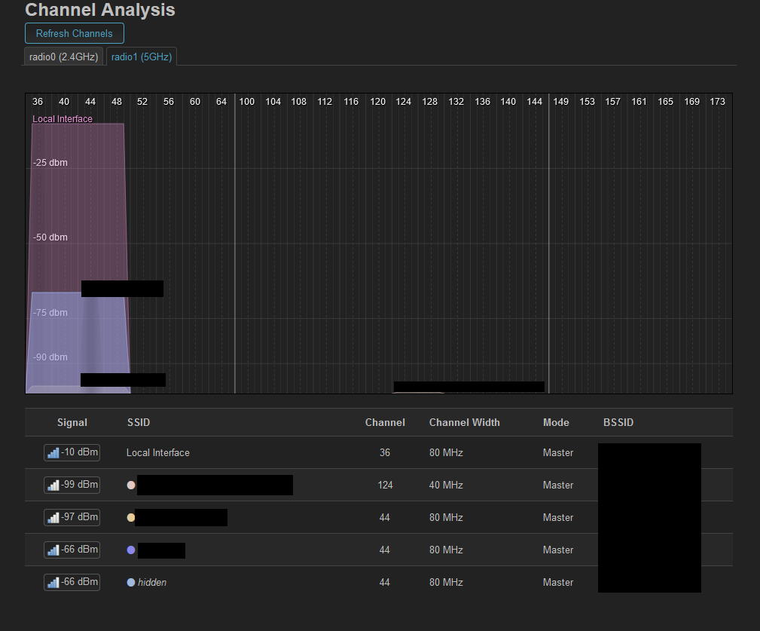
Task: Click the SSID column header
Action: (139, 423)
